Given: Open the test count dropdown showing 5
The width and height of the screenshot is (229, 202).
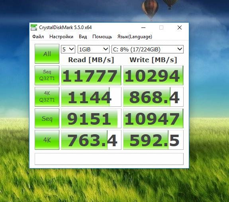Looking at the screenshot, I should tap(68, 49).
